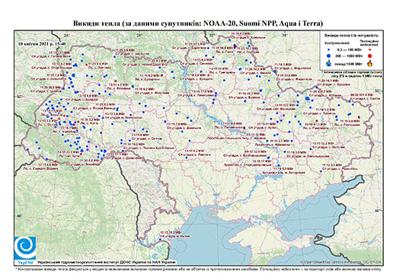Click the date stamp '10 квітня 2021 р. 15:40'
Viewport: 396px width, 280px height.
pos(42,43)
